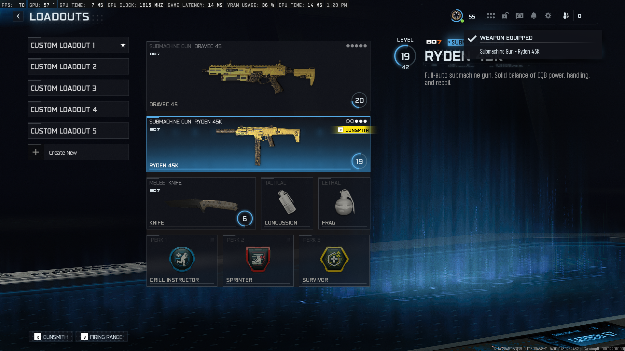Image resolution: width=625 pixels, height=351 pixels.
Task: Click the Dravec 45 level 20 badge
Action: click(x=359, y=100)
